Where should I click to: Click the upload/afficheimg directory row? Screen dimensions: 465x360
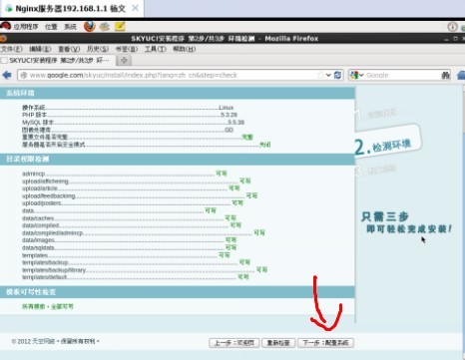(137, 181)
